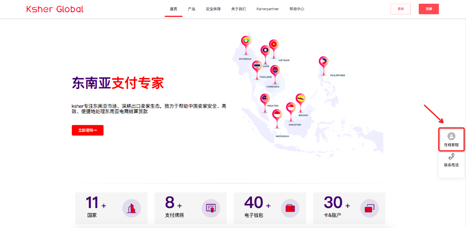
Task: Click the Singapore flag map pin
Action: [290, 108]
